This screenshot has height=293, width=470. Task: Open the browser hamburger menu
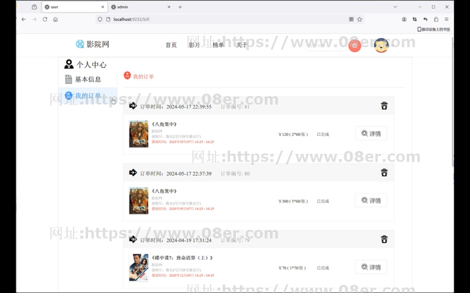pyautogui.click(x=447, y=19)
